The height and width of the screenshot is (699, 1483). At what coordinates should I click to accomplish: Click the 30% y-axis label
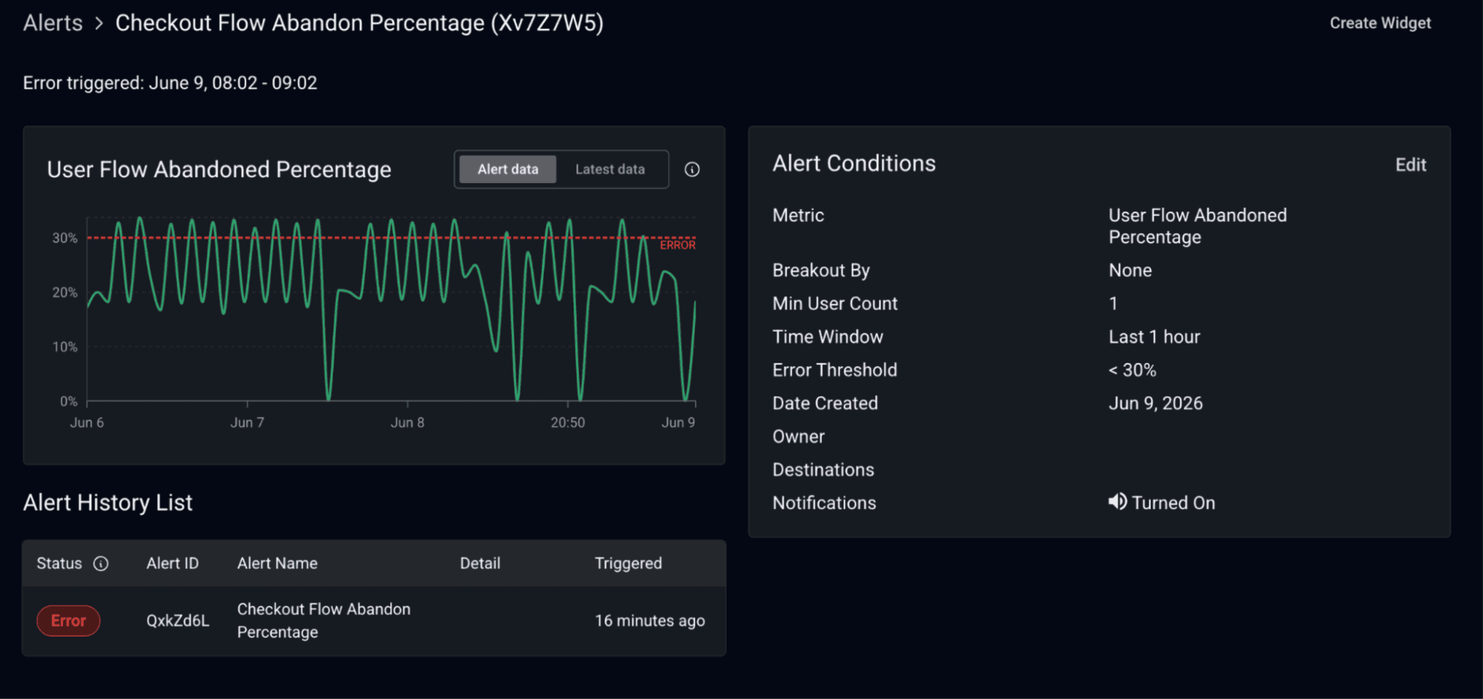[x=65, y=238]
